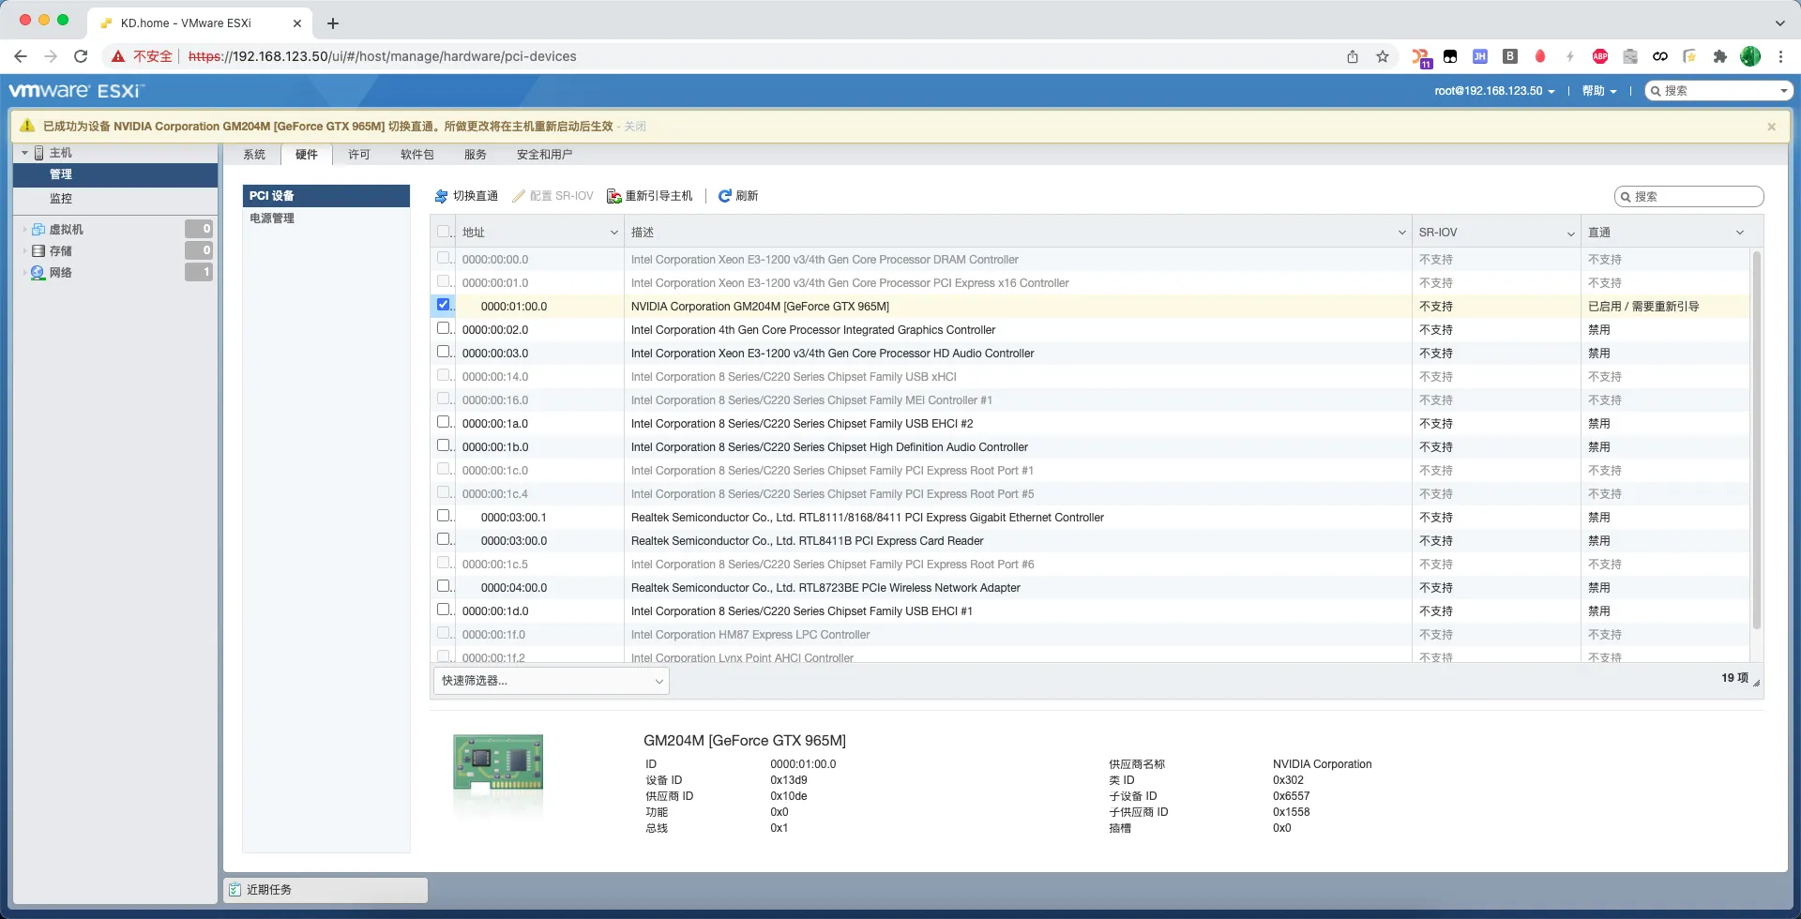Click the browser back arrow
This screenshot has width=1801, height=919.
point(21,56)
